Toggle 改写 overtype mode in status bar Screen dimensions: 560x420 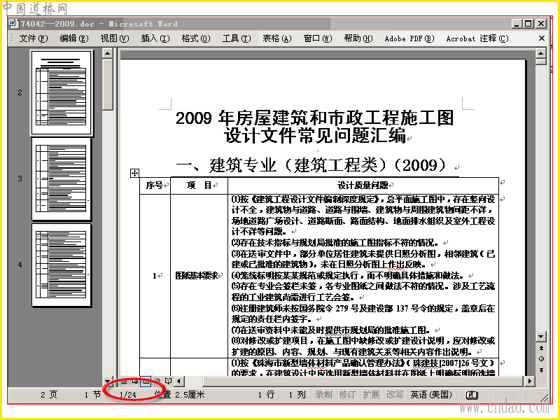point(395,395)
